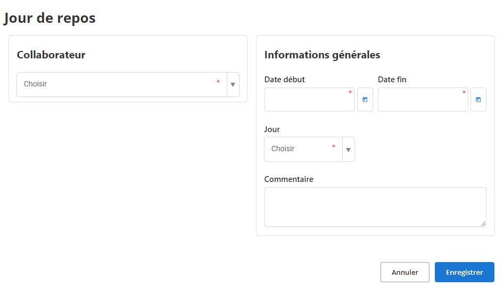Open the Date fin calendar picker

click(x=478, y=100)
